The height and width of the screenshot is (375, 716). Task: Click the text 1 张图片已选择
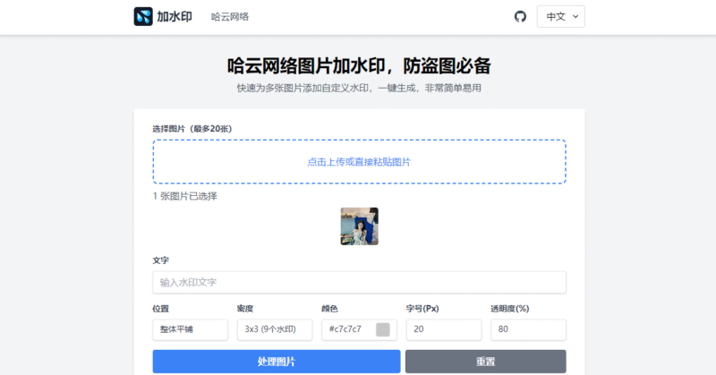click(185, 196)
